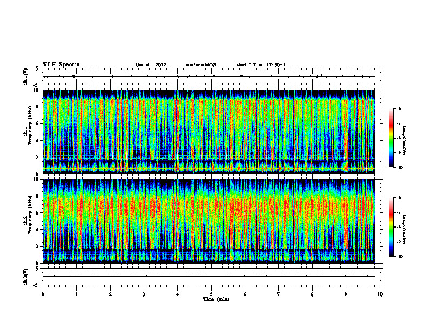Click the "6" frequency tick of ch.2 spectrogram
Screen dimensions: 428x330
37,213
